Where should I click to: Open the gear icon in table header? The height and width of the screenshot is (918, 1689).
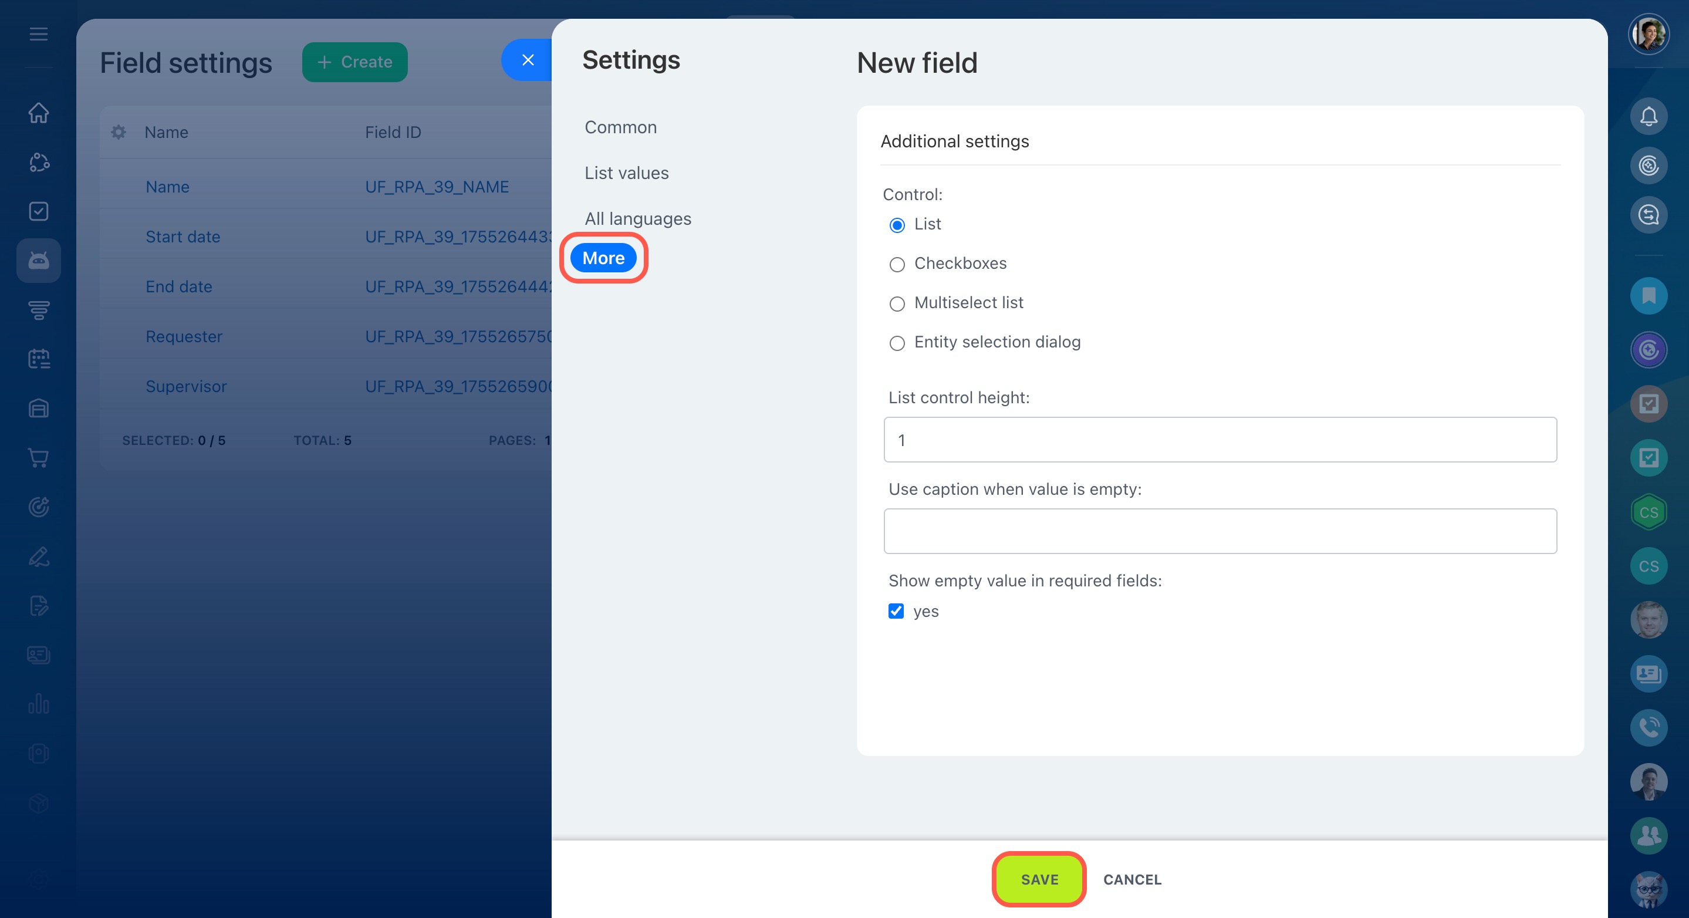pos(119,132)
